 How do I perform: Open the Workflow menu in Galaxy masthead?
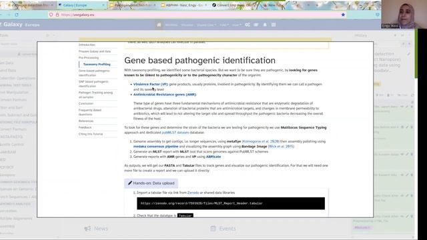click(171, 25)
